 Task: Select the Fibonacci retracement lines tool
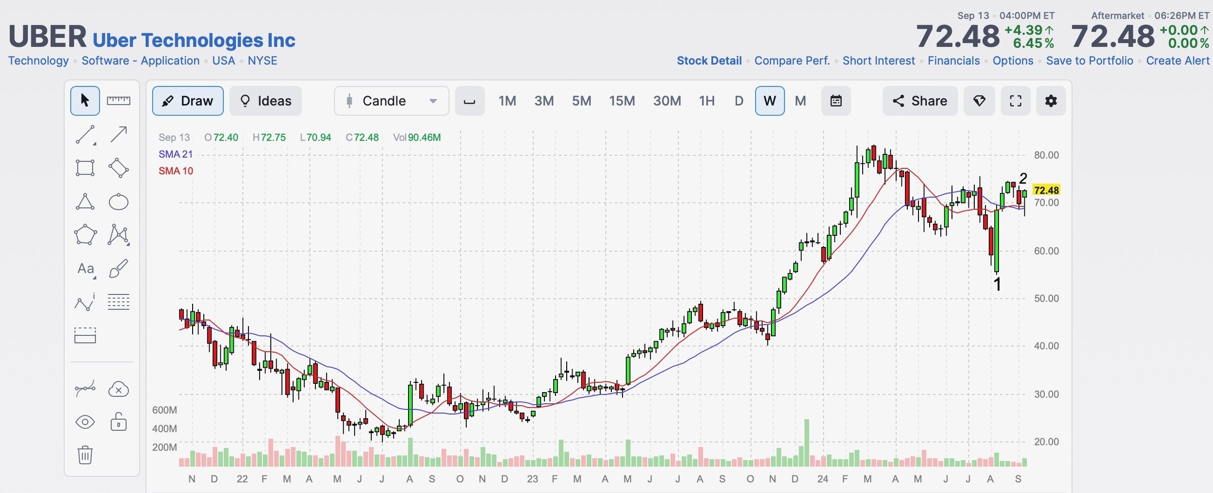pyautogui.click(x=118, y=302)
